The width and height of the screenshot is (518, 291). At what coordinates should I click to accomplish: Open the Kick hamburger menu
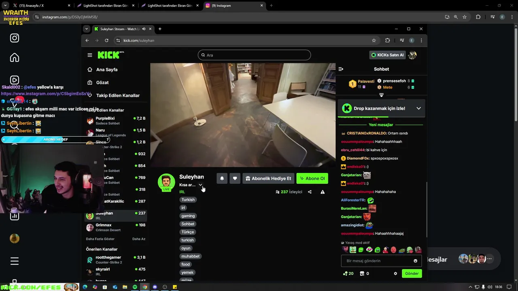(90, 55)
